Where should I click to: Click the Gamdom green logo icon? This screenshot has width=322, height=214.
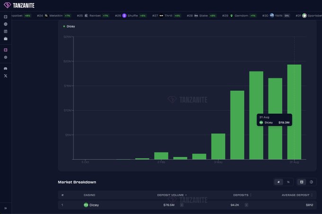pyautogui.click(x=232, y=16)
